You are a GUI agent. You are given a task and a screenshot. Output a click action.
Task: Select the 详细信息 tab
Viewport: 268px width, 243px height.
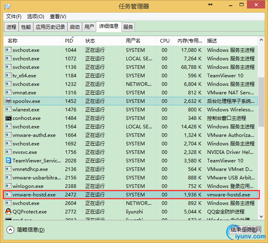point(109,26)
